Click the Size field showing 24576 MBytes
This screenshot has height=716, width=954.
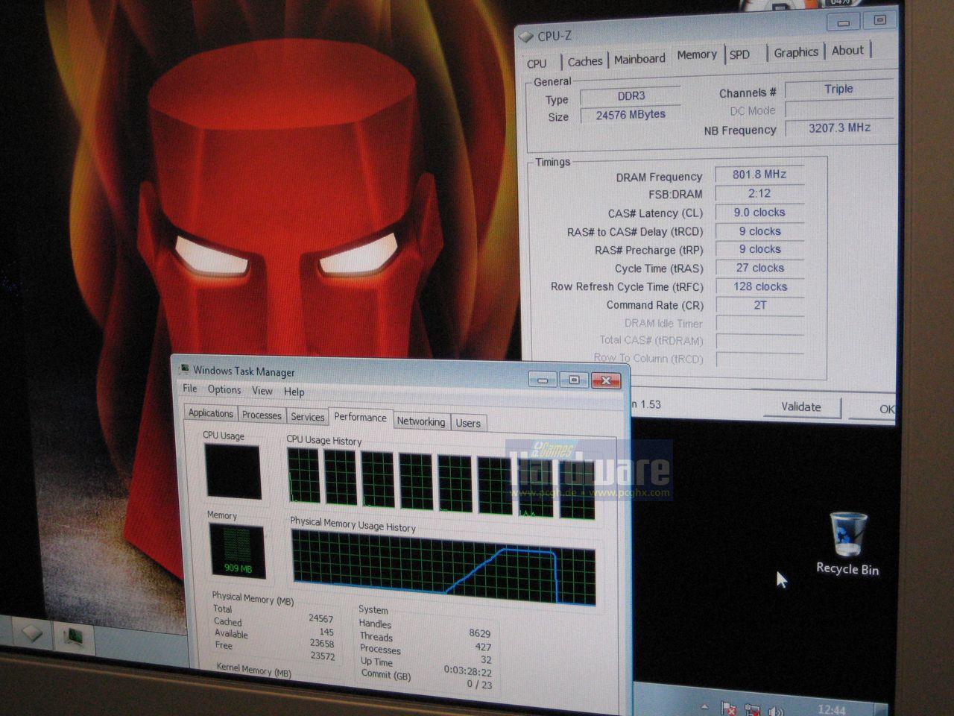click(x=631, y=115)
